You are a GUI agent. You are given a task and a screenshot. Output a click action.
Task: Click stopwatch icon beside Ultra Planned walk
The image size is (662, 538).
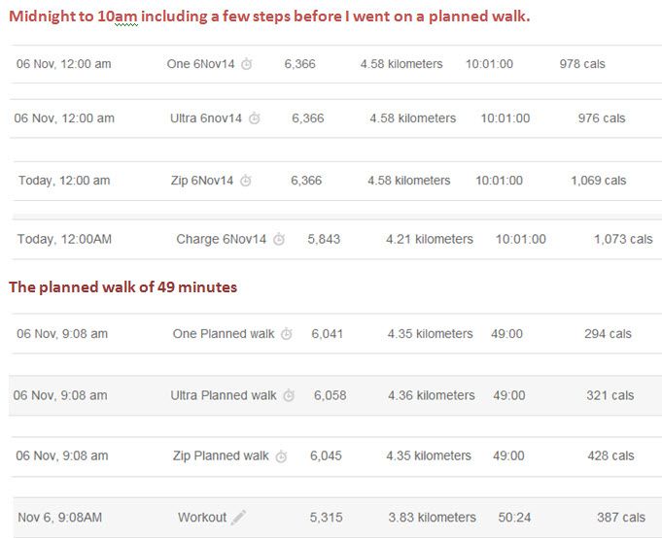click(x=289, y=395)
